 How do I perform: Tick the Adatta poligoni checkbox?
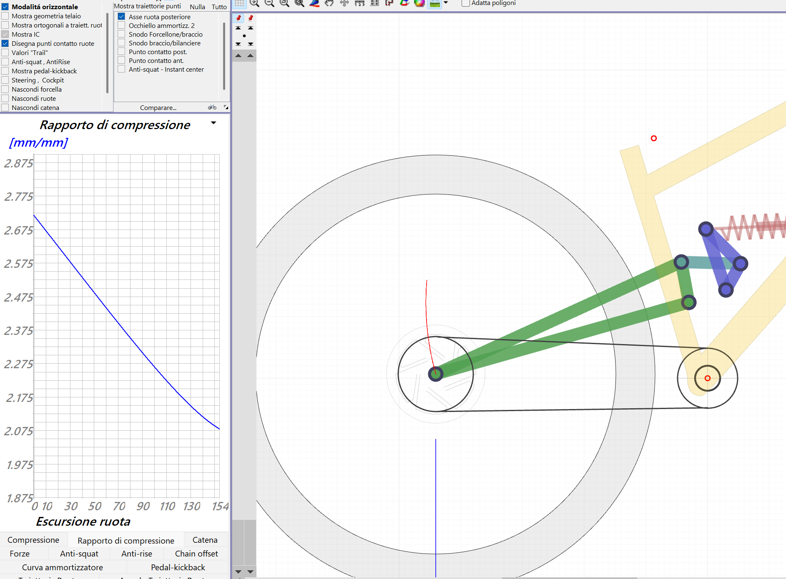coord(466,3)
